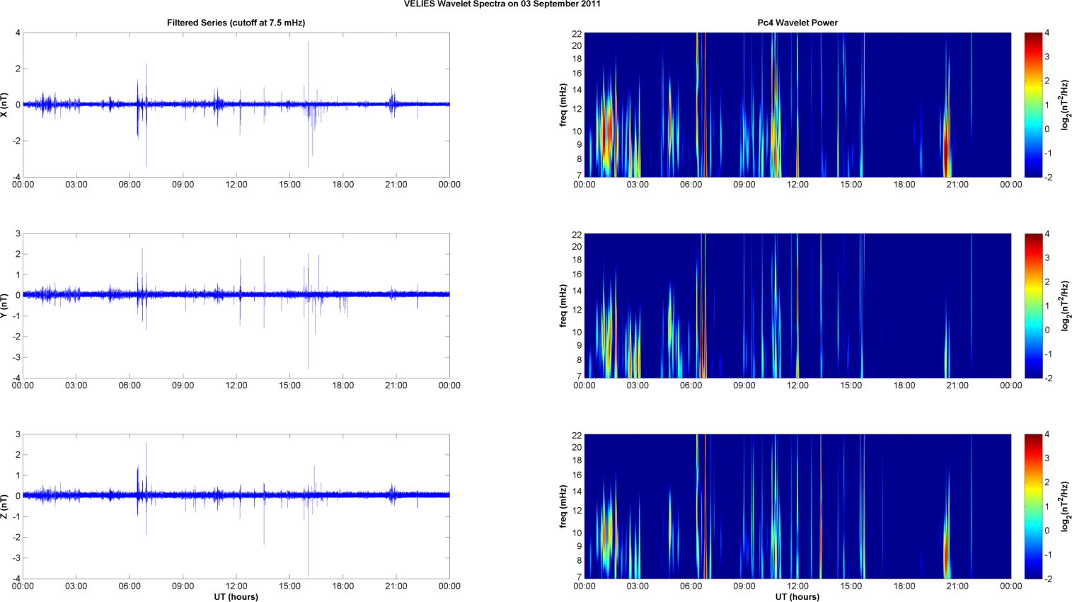This screenshot has height=602, width=1072.
Task: Click freq (mHz) label of bottom spectrogram
Action: point(563,507)
